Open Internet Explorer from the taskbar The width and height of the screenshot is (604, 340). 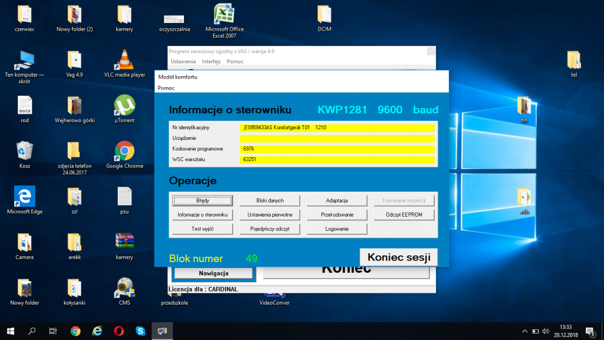point(97,331)
